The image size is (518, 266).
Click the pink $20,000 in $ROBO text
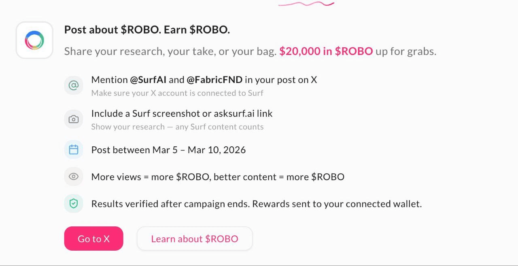click(326, 51)
